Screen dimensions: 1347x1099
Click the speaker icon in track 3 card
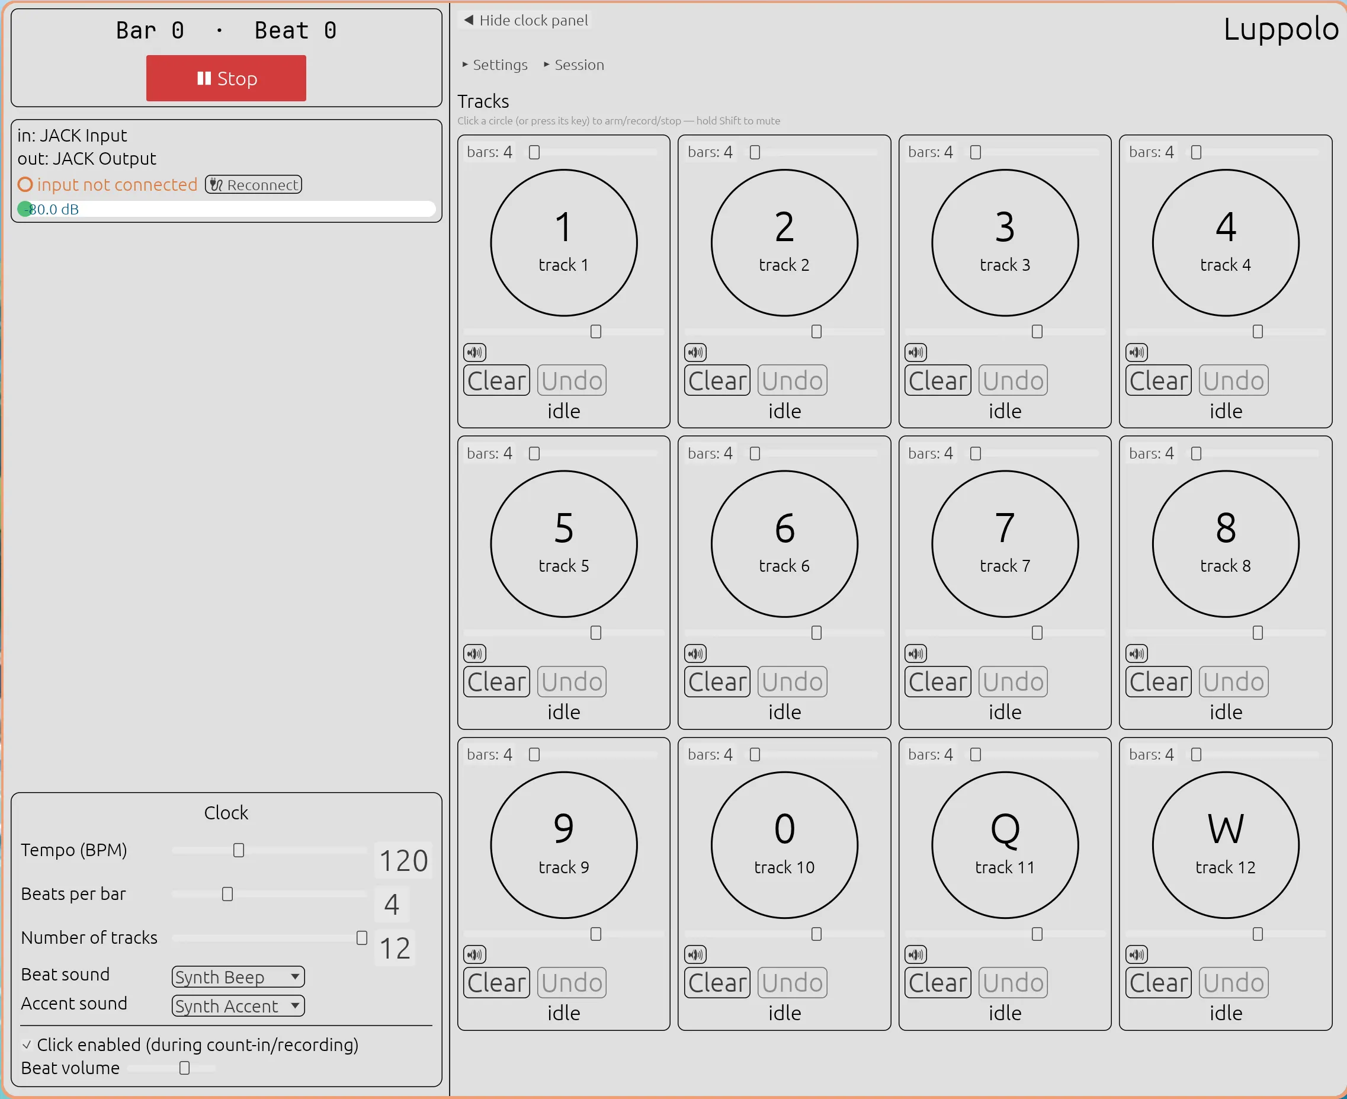[x=916, y=352]
